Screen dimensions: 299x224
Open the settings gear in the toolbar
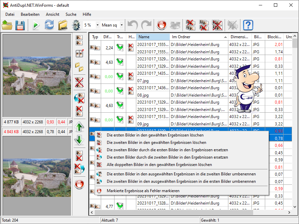tap(76, 25)
